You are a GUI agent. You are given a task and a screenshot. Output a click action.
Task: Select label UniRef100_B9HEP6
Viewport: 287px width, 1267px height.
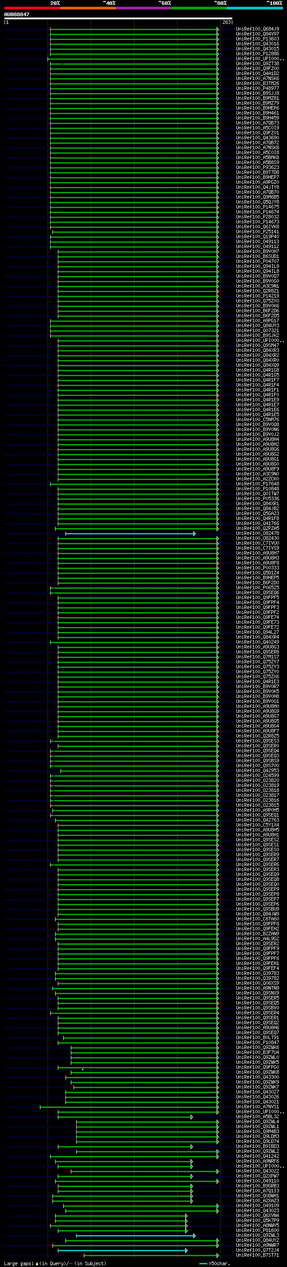257,108
